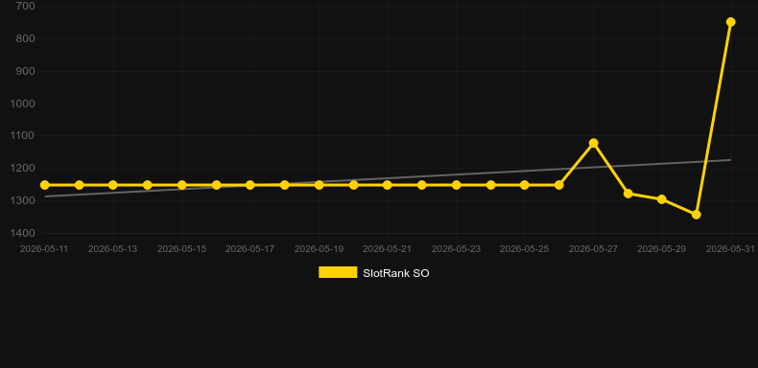Select the data point at 2026-05-29

coord(662,199)
